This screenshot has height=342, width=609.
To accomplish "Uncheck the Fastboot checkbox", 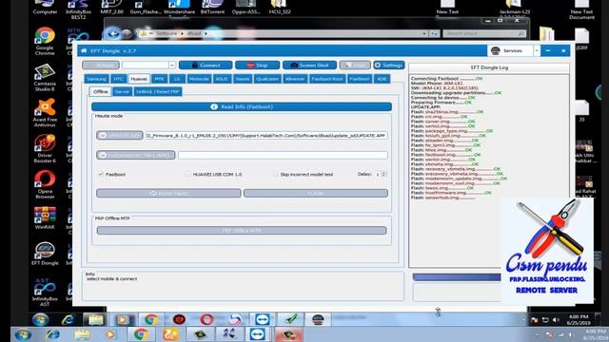I will tap(102, 175).
